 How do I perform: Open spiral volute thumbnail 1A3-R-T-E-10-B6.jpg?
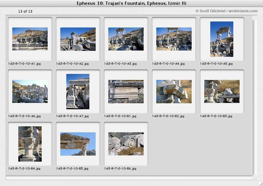click(126, 144)
